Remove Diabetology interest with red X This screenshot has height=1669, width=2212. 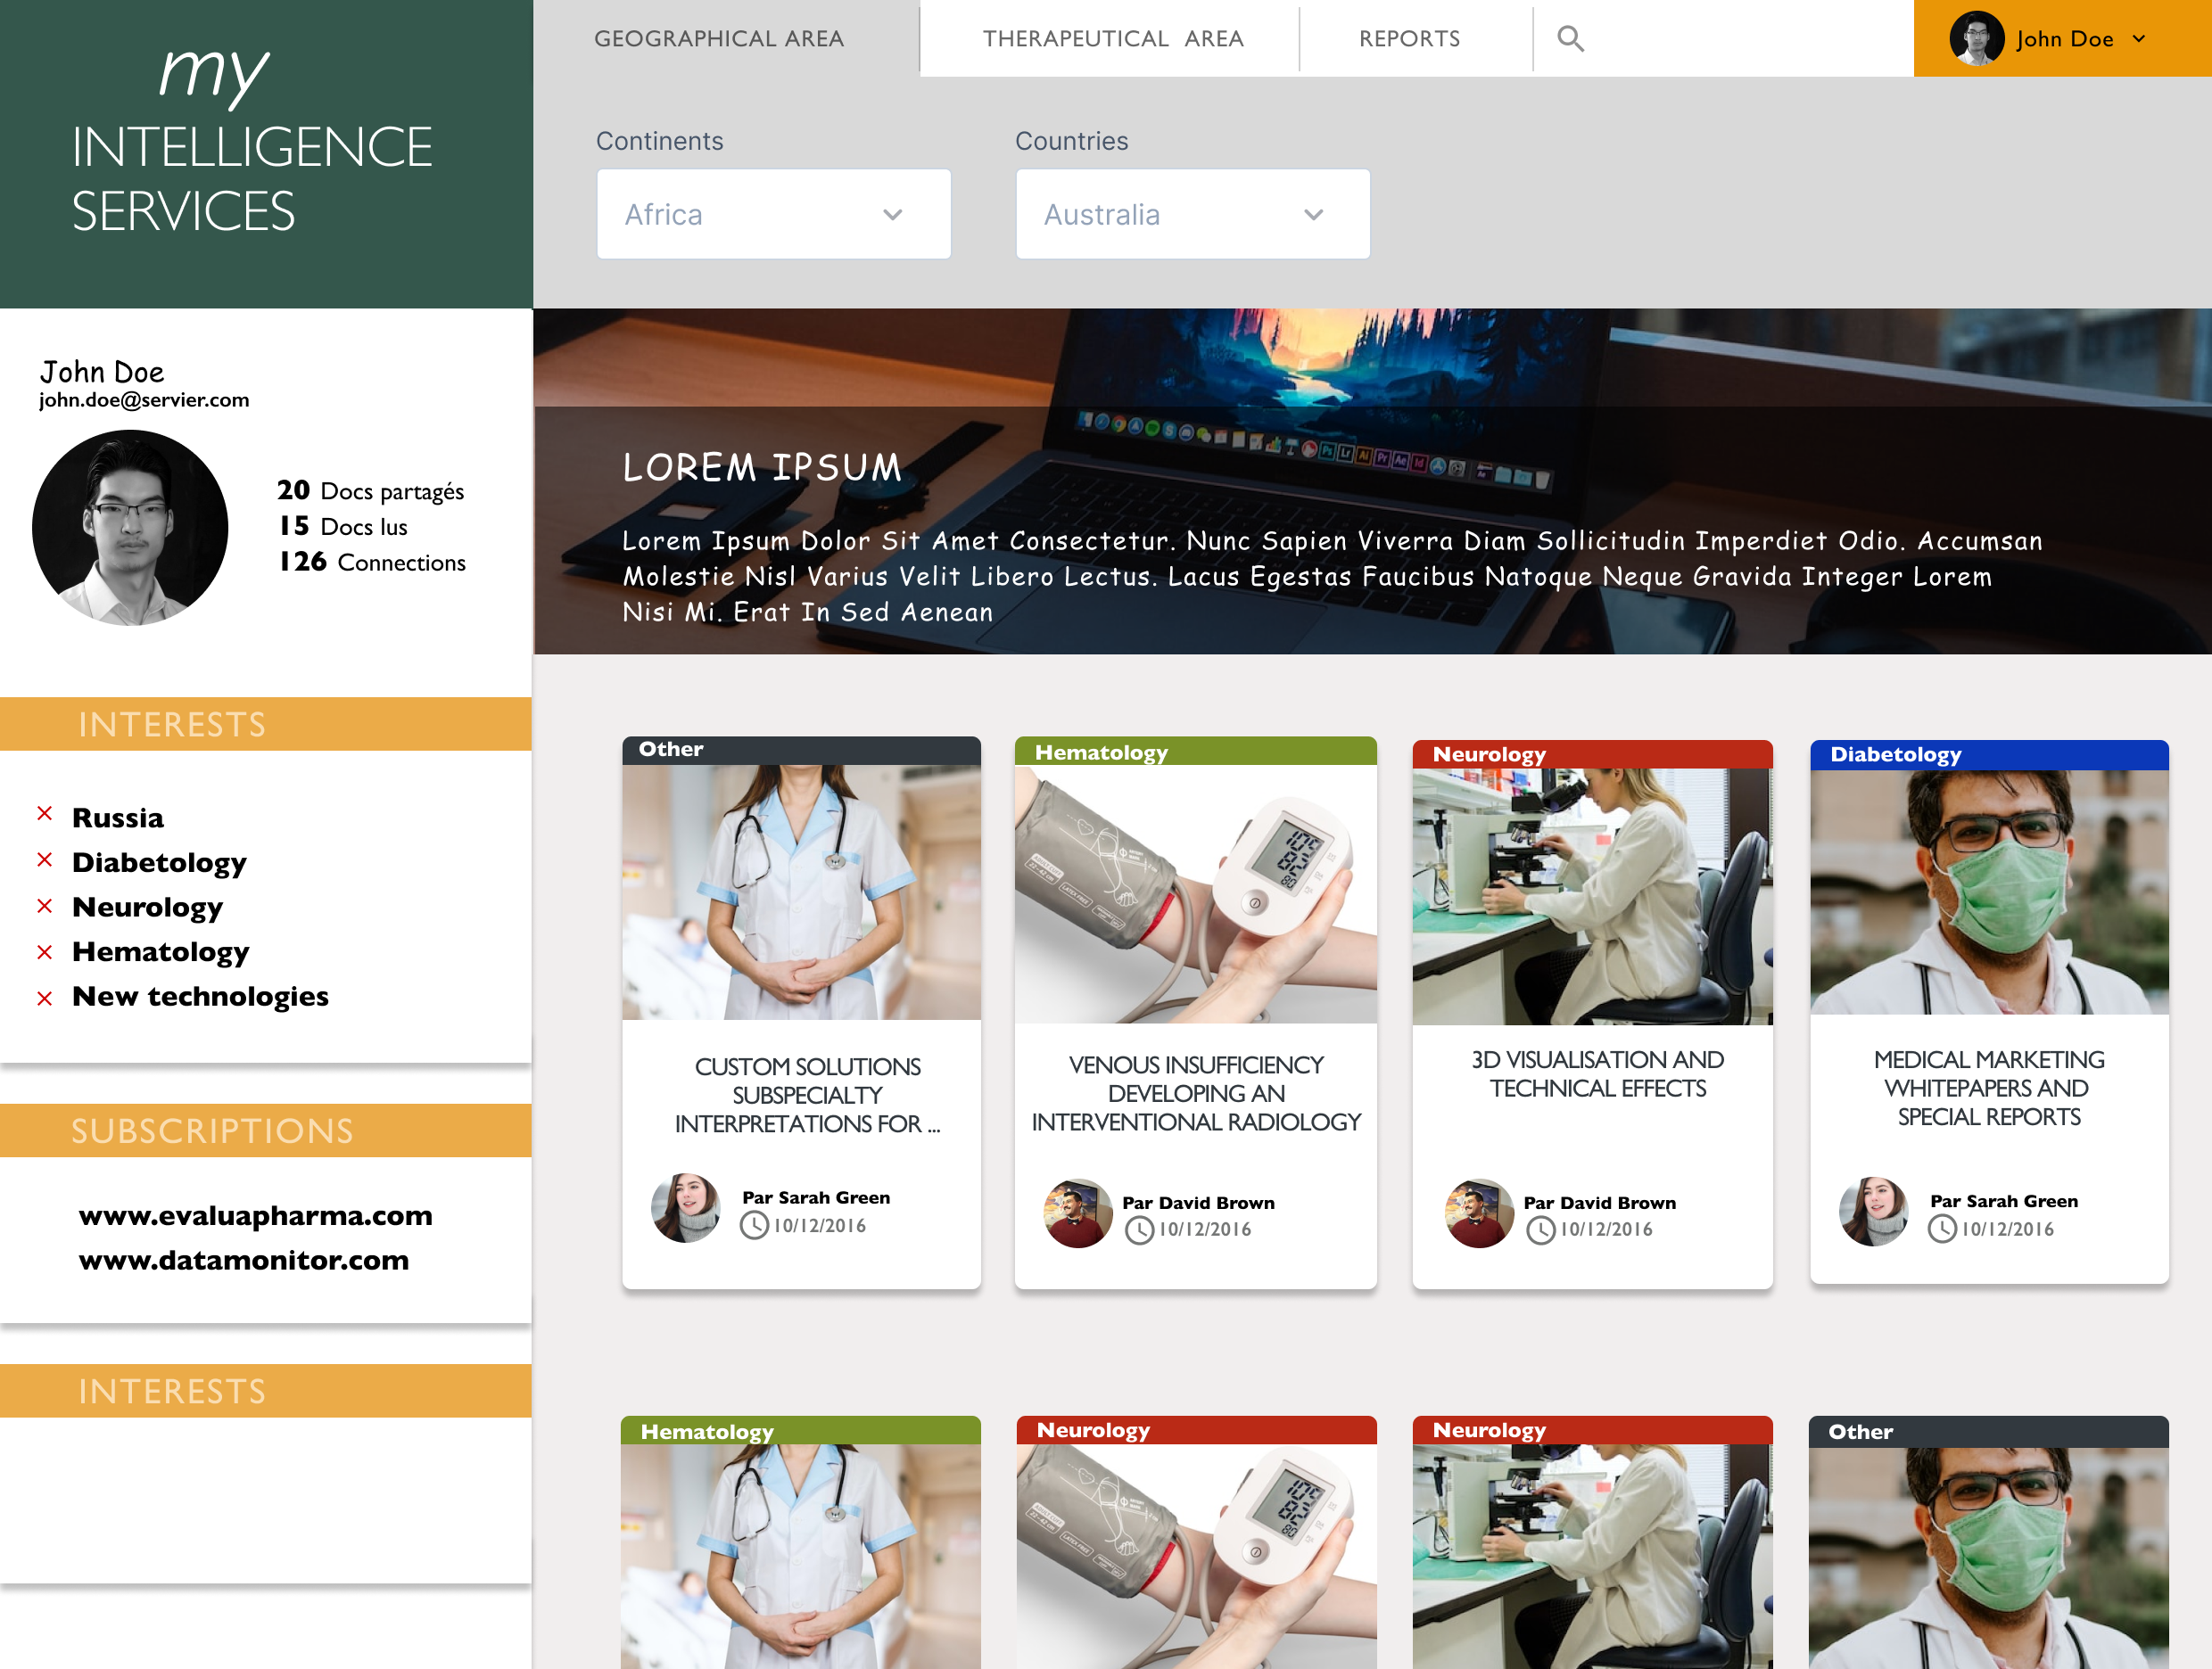(x=45, y=859)
